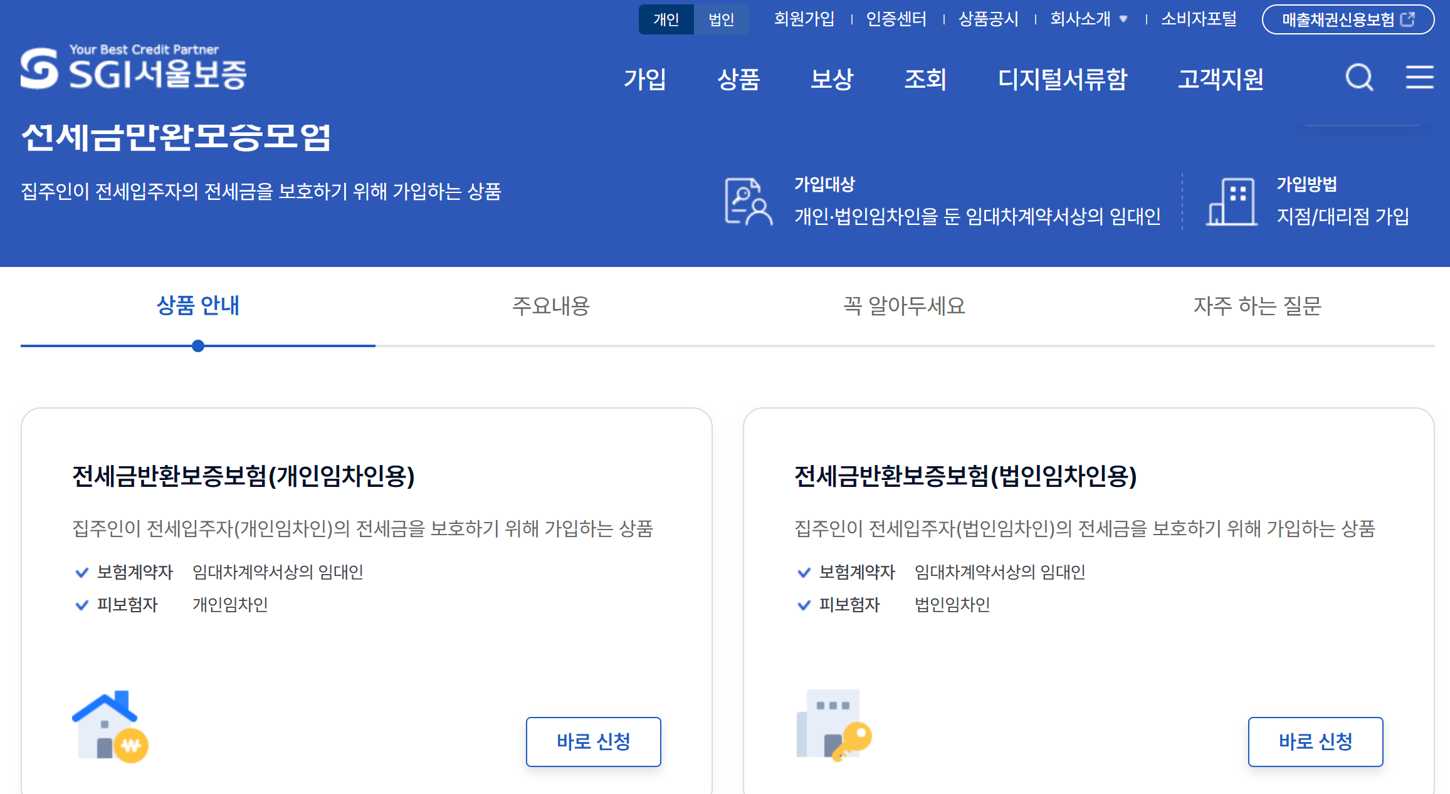Open the hamburger menu
The height and width of the screenshot is (794, 1450).
pyautogui.click(x=1419, y=78)
